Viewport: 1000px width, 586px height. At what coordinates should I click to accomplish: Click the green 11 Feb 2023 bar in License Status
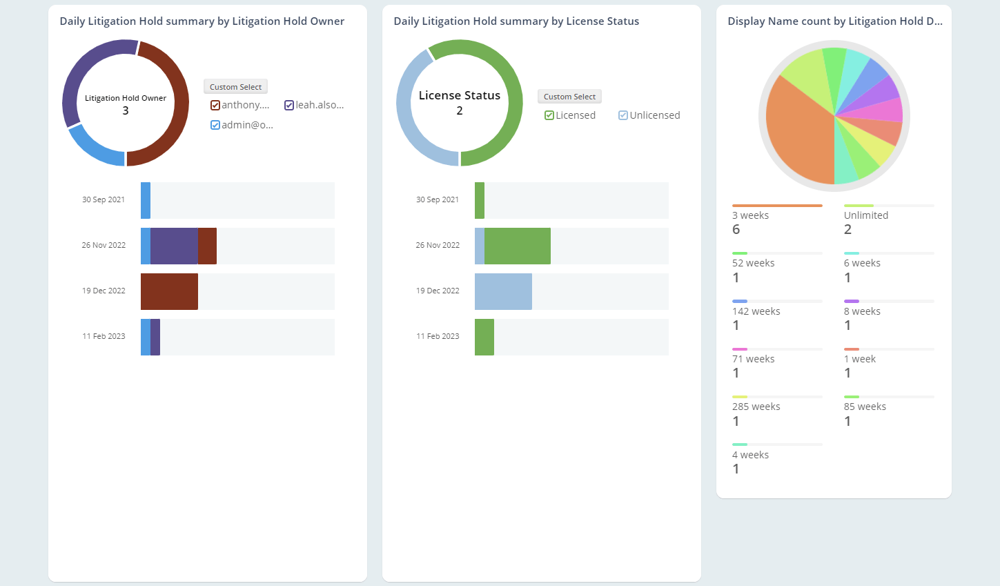(x=483, y=337)
